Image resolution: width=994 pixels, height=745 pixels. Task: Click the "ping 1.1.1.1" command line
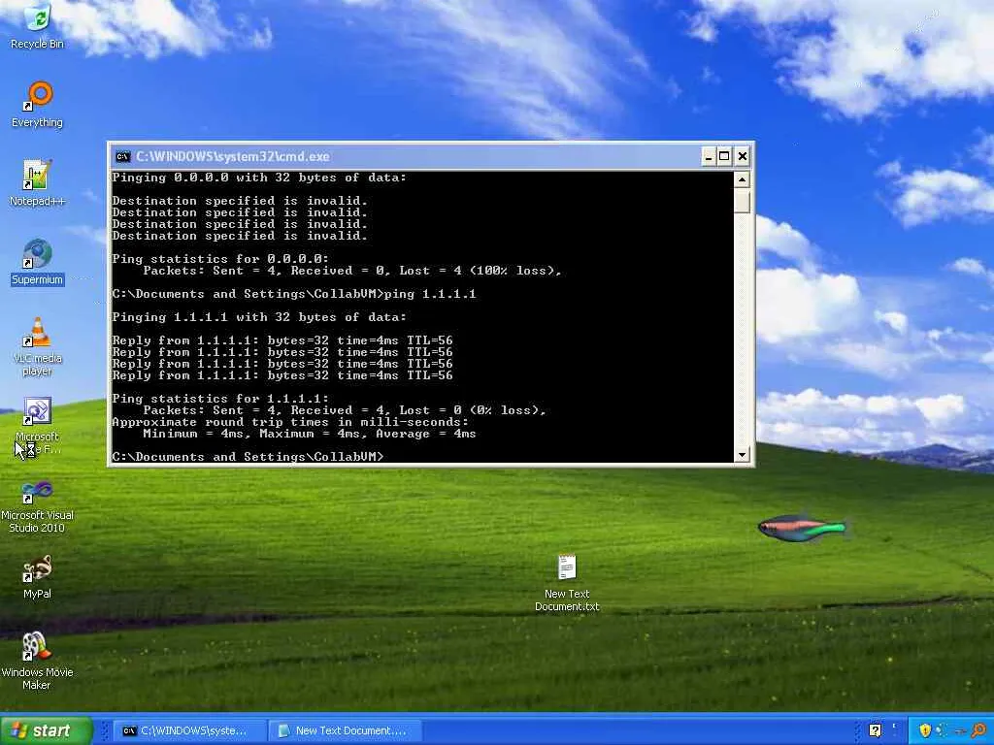click(294, 293)
